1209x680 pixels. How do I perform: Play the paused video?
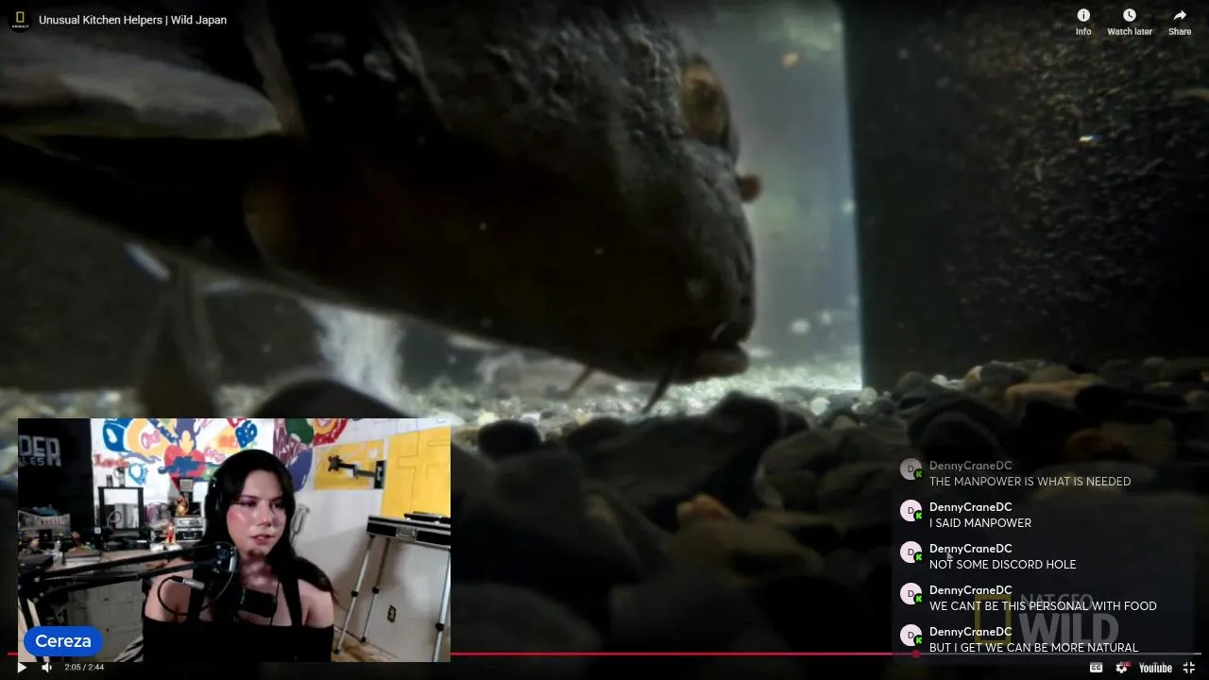[x=22, y=668]
